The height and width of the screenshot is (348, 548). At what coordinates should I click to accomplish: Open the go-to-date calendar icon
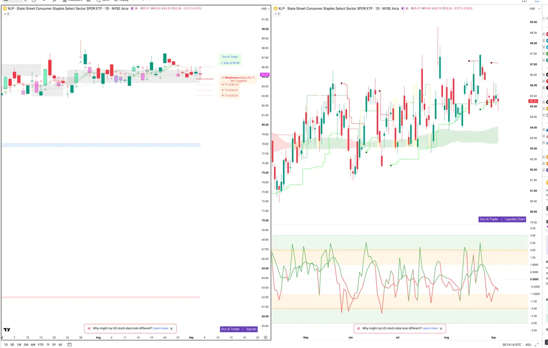(68, 345)
